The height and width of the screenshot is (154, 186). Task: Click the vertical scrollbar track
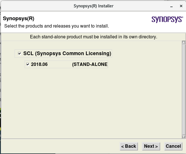184,90
